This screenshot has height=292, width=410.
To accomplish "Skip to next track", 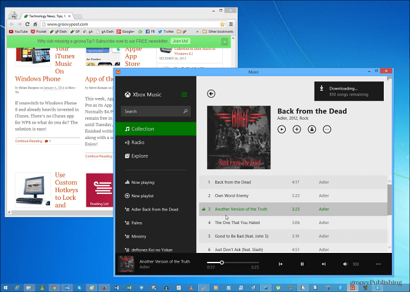I will [x=324, y=264].
